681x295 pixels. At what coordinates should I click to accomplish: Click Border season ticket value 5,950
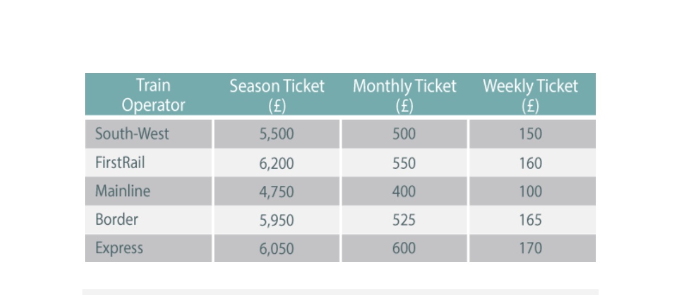coord(276,220)
